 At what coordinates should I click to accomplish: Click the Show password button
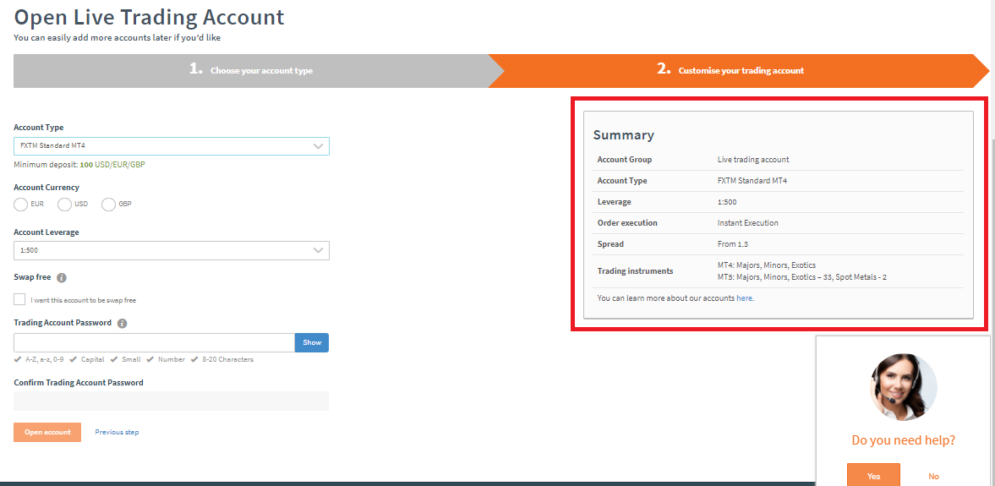pyautogui.click(x=312, y=342)
